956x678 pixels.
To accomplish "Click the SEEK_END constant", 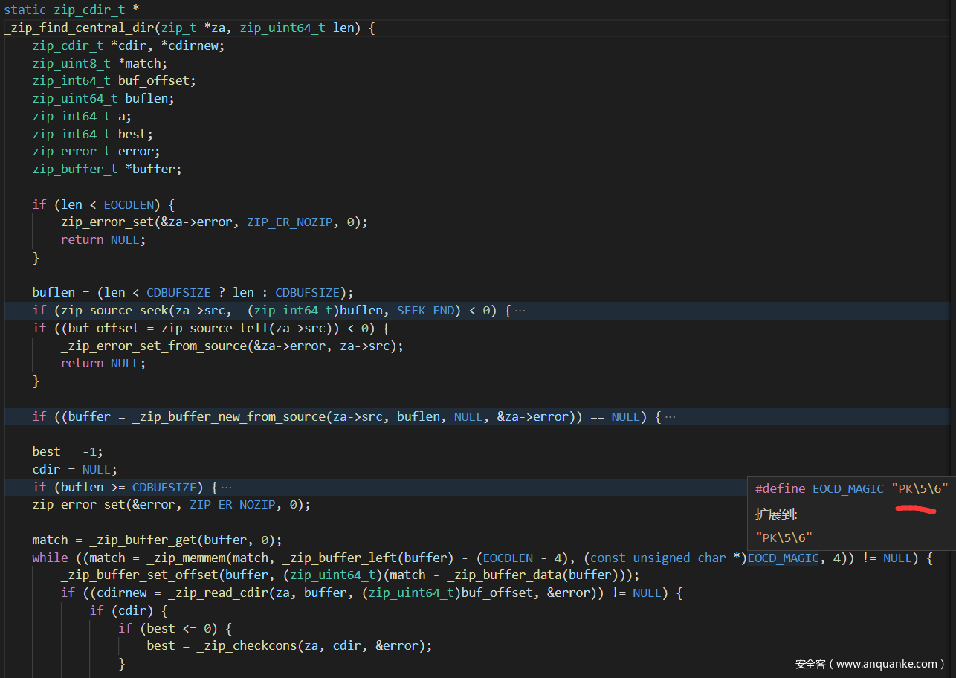I will pos(424,311).
